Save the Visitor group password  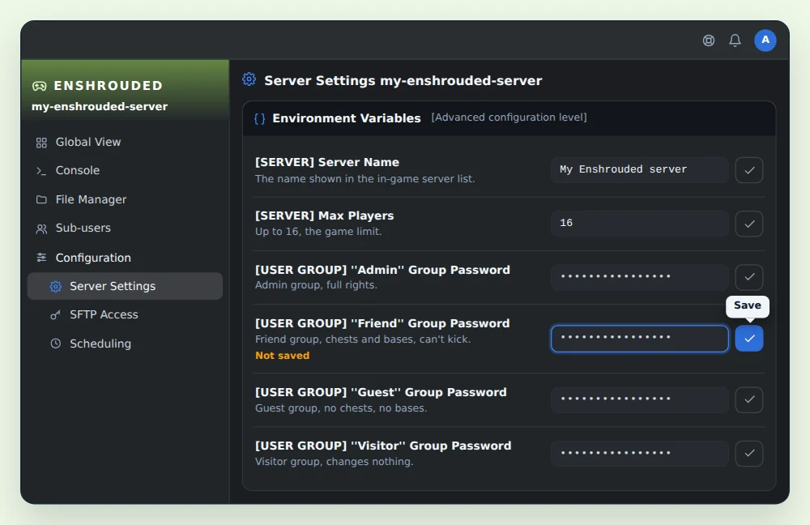click(x=749, y=453)
